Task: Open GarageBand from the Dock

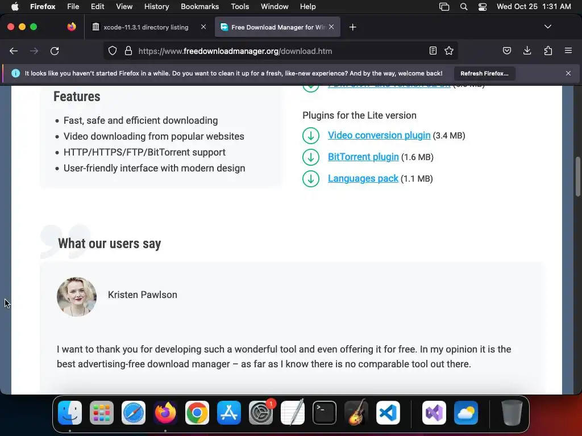Action: pyautogui.click(x=356, y=413)
